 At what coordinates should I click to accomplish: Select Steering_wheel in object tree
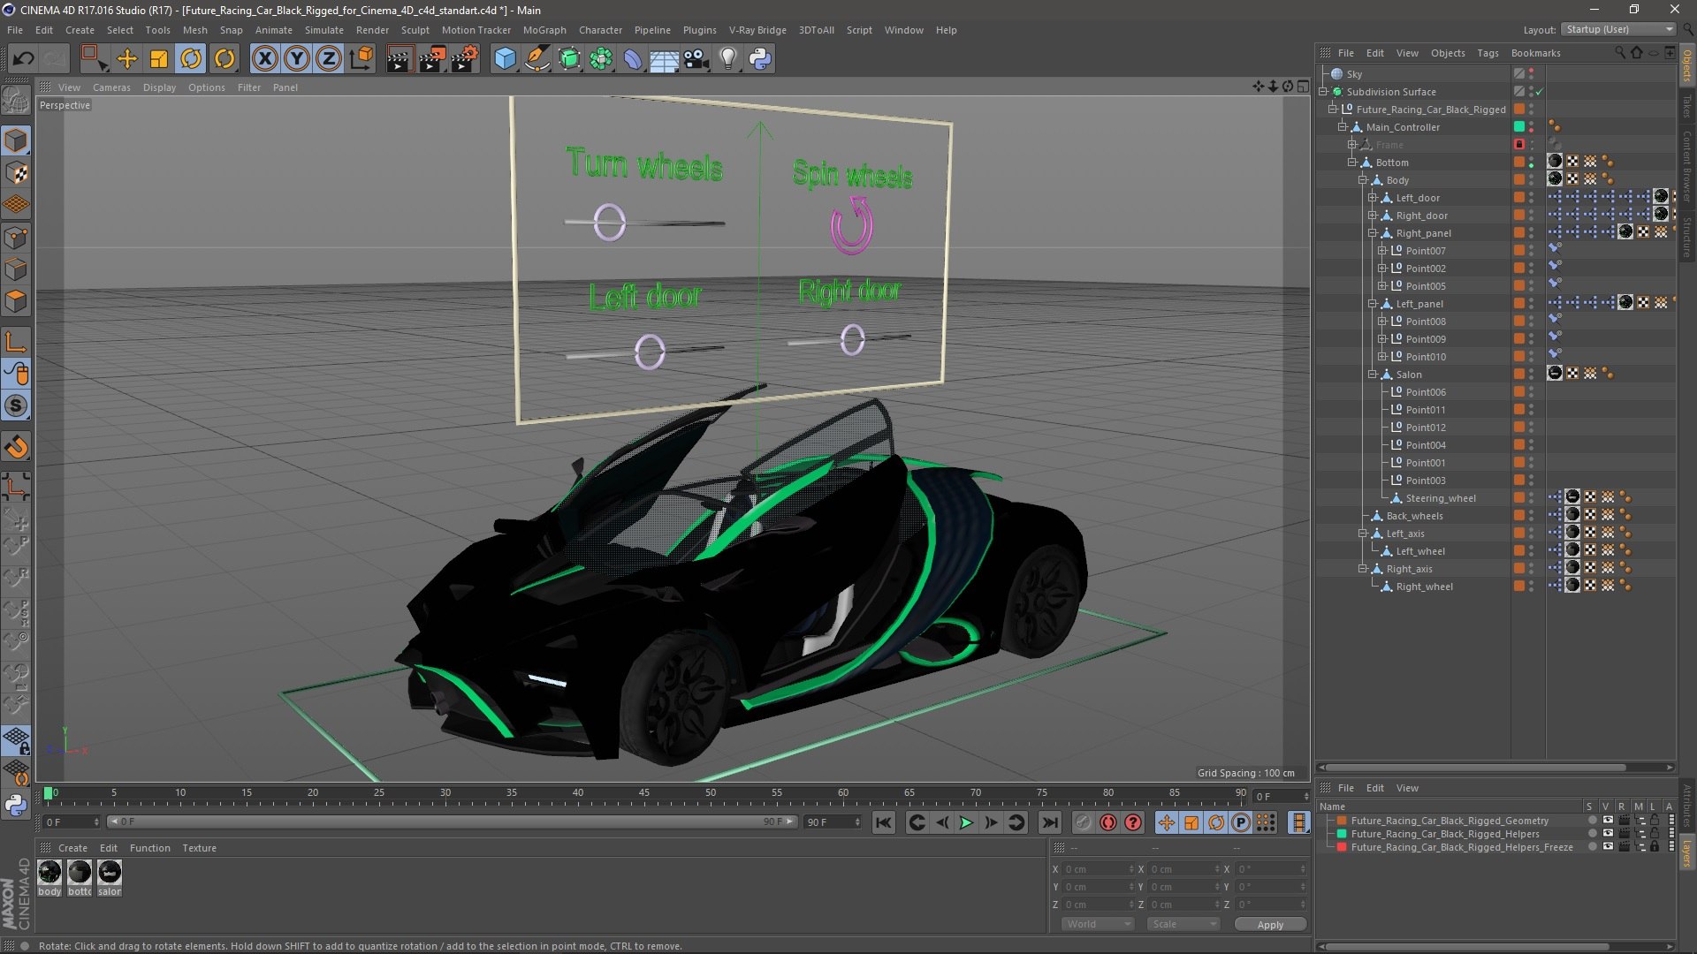(1440, 498)
